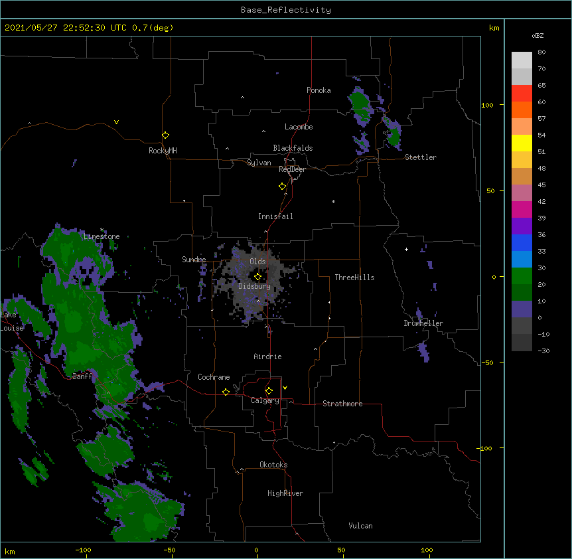Click the yellow diamond marker between Olds and Didsbury
The width and height of the screenshot is (572, 559).
[257, 276]
